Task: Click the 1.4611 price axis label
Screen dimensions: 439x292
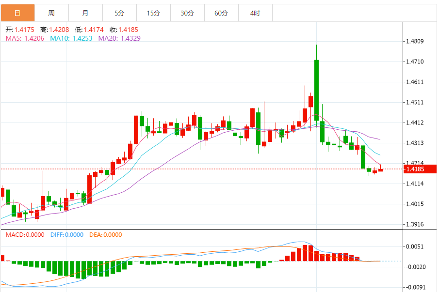Action: click(415, 82)
